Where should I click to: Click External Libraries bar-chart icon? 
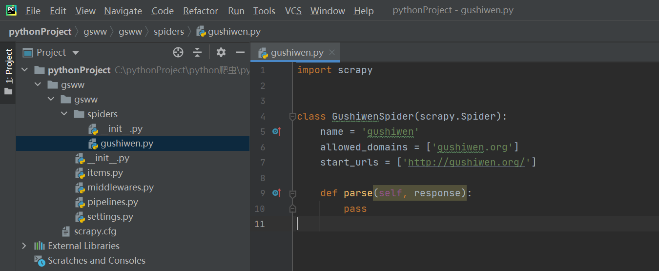point(40,246)
